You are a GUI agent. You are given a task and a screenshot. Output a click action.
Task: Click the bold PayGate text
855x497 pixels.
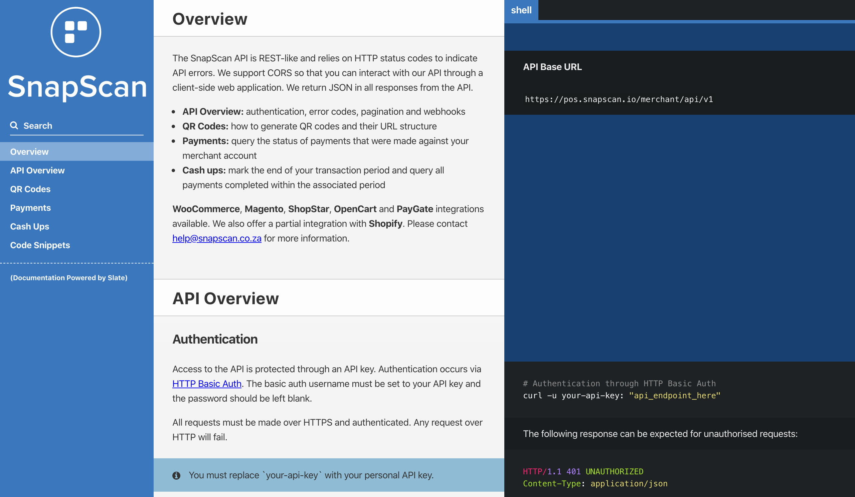click(414, 209)
